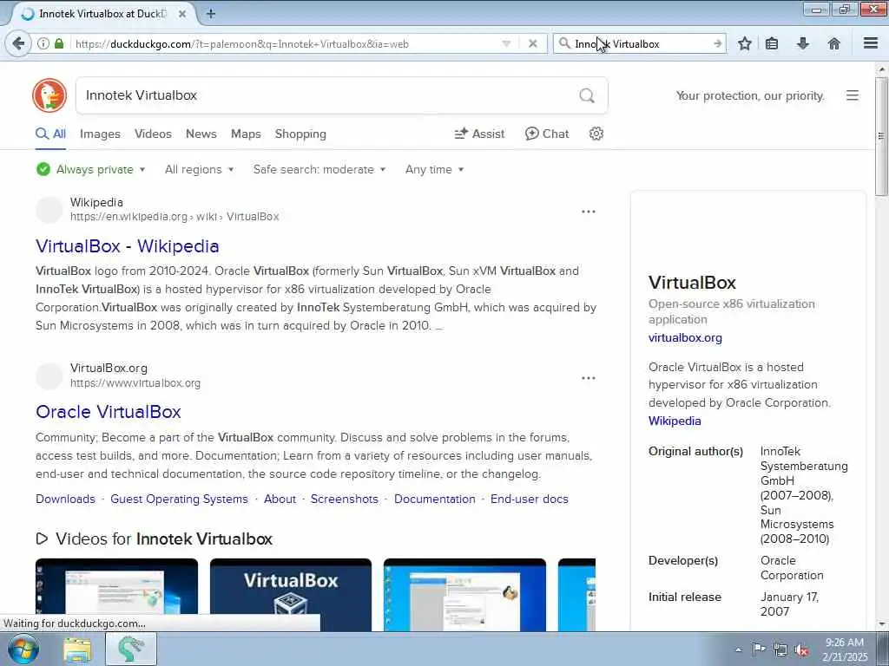889x666 pixels.
Task: Open the browser hamburger menu
Action: 871,43
